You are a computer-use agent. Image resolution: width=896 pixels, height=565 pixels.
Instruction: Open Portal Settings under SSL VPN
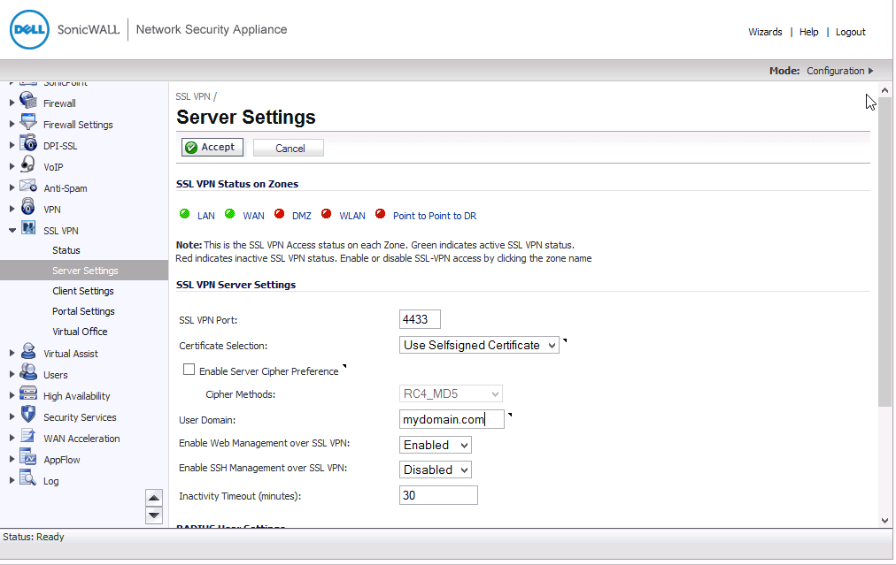pyautogui.click(x=83, y=311)
